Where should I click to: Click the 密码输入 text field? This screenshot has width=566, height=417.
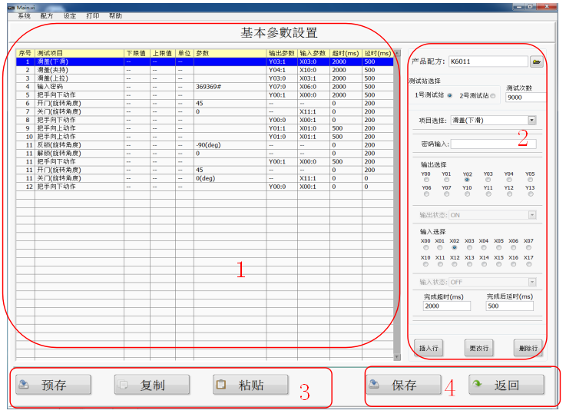click(x=493, y=144)
